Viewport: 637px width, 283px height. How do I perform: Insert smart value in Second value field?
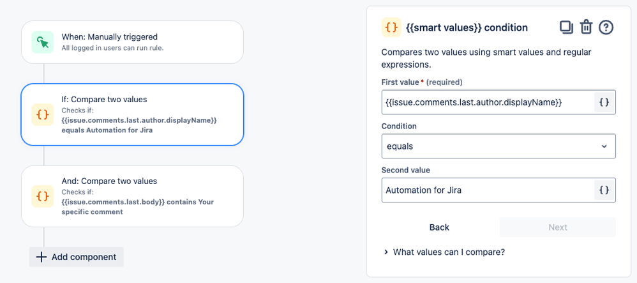point(604,190)
